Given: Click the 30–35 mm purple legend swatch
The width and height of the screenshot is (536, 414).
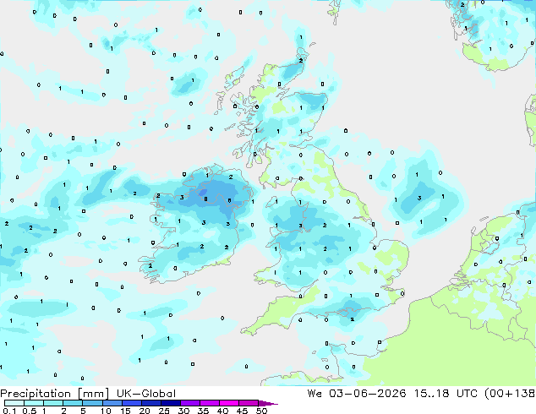Looking at the screenshot, I should click(x=189, y=403).
